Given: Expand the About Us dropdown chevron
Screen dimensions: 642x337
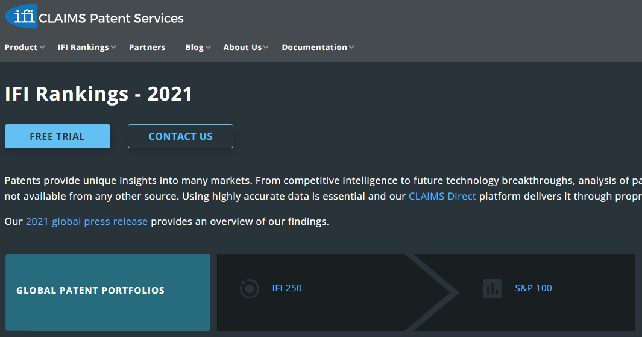Looking at the screenshot, I should point(266,48).
